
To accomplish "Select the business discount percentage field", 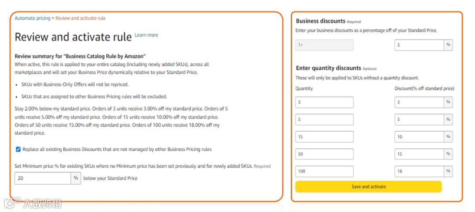I will coord(419,45).
